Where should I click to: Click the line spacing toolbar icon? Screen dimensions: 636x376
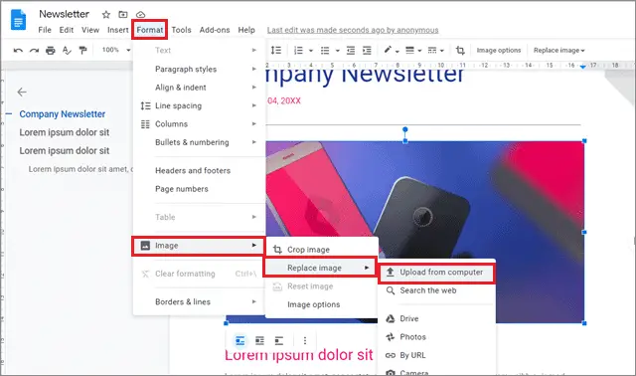click(x=276, y=50)
